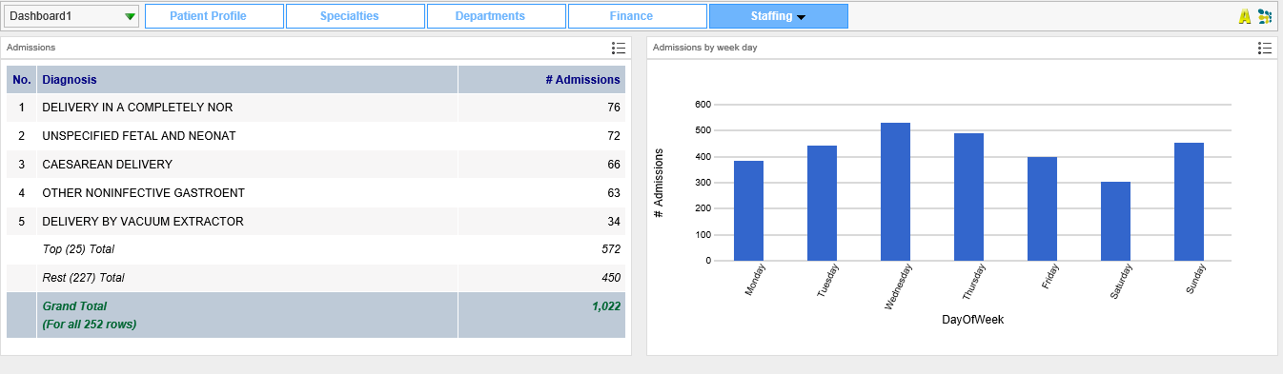Click the green dots icon top right
Image resolution: width=1283 pixels, height=374 pixels.
pos(1265,16)
